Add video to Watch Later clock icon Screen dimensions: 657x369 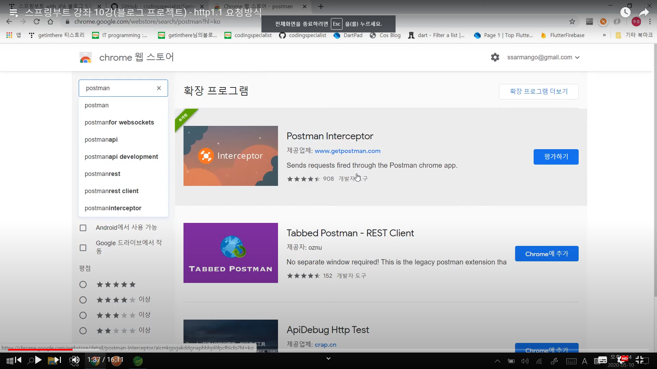[x=625, y=12]
